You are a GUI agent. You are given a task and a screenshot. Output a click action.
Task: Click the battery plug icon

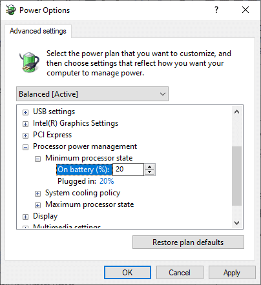tap(29, 62)
